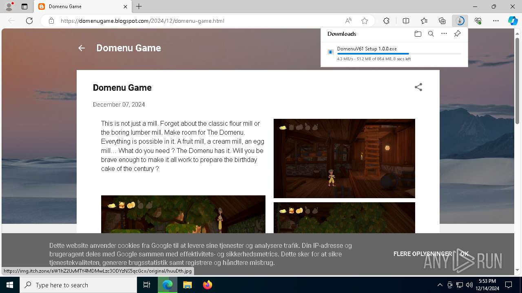Open the lower-left game screenshot thumbnail
This screenshot has width=522, height=293.
tap(183, 214)
